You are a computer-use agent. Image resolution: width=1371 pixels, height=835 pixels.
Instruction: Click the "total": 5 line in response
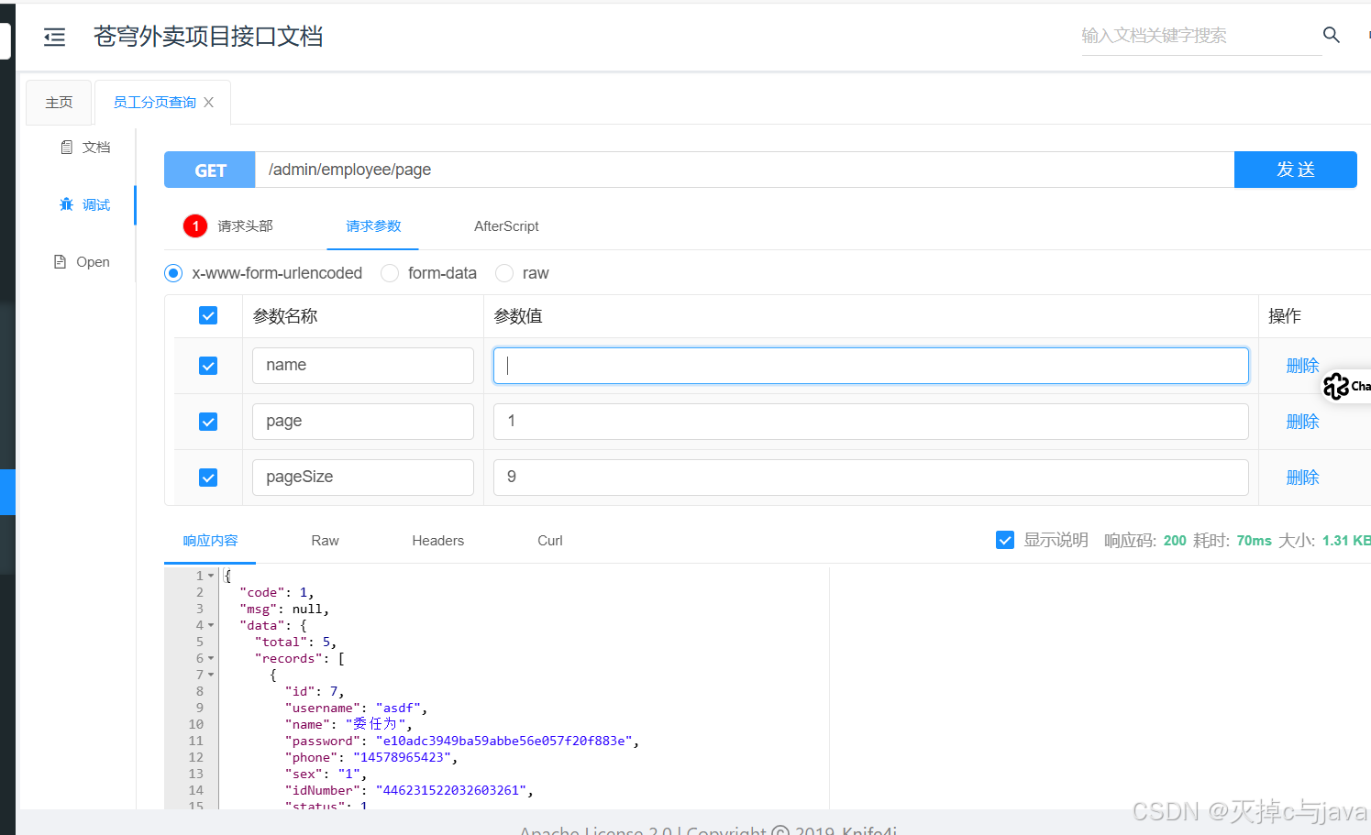[295, 643]
